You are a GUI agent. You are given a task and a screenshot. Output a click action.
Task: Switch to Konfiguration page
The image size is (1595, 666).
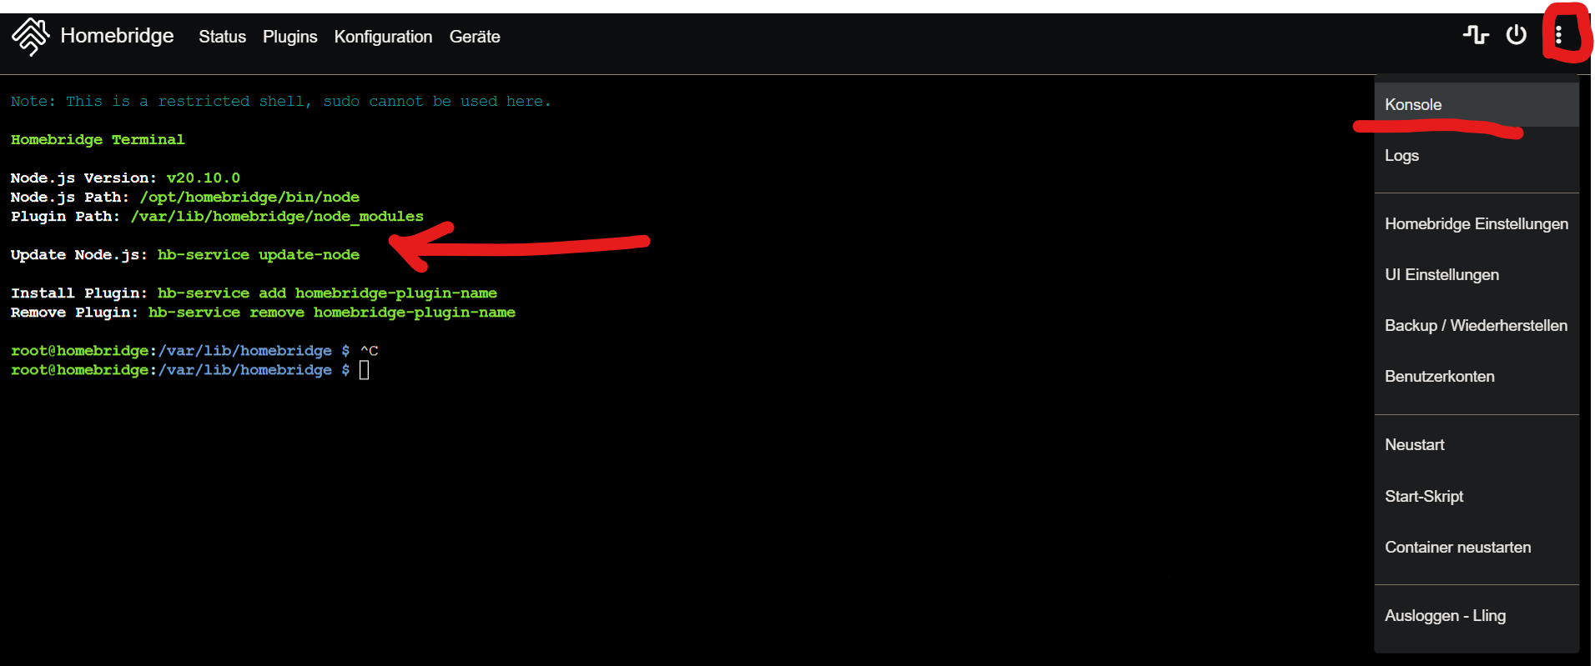click(x=383, y=37)
